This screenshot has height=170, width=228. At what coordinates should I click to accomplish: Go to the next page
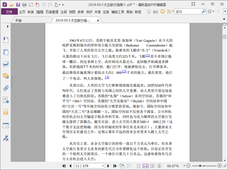coord(108,166)
